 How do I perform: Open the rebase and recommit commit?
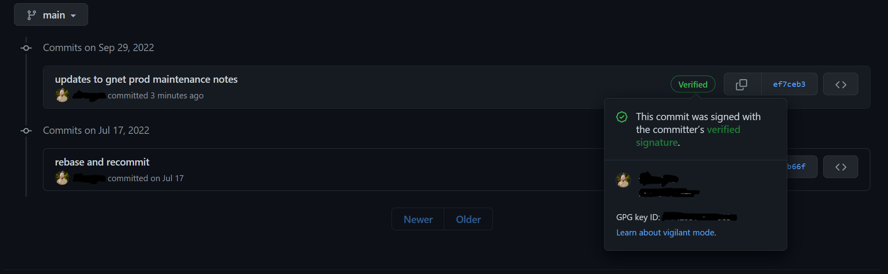click(x=102, y=162)
